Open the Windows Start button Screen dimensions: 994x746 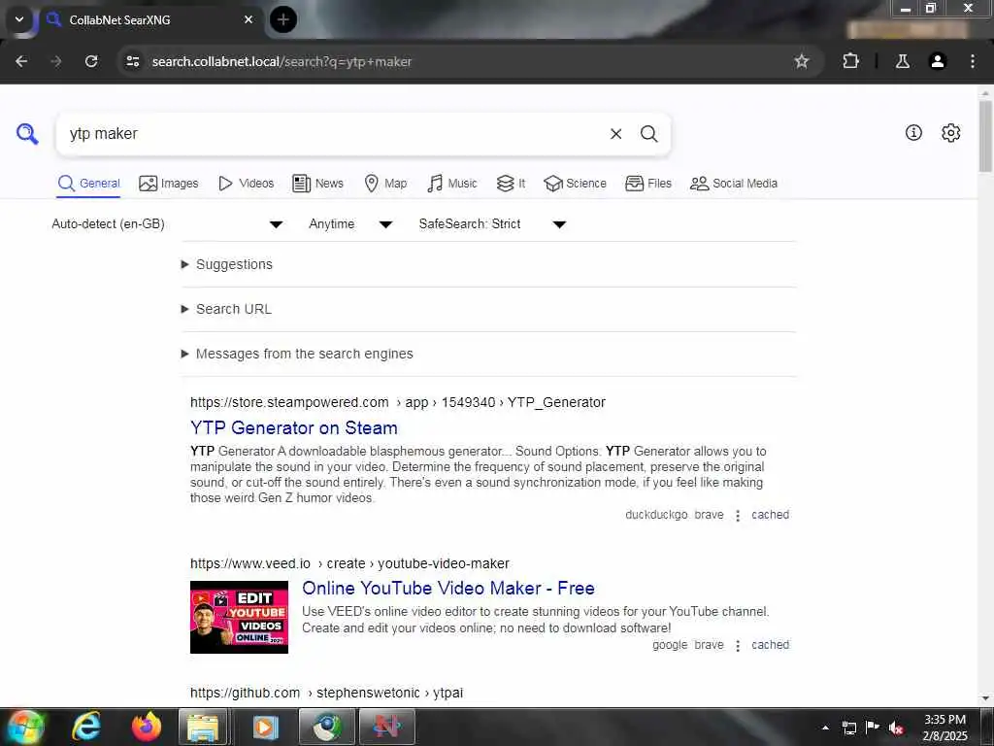coord(24,727)
